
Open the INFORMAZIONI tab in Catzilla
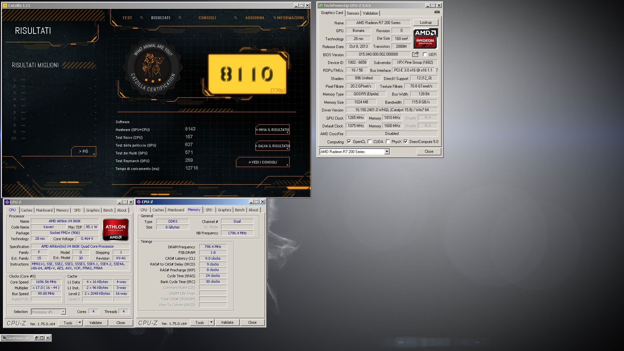click(290, 18)
